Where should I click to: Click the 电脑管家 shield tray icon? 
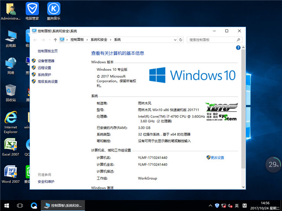(217, 206)
